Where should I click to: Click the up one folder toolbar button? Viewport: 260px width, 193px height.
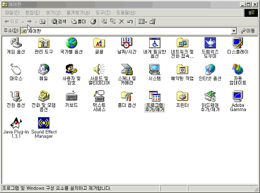[42, 22]
